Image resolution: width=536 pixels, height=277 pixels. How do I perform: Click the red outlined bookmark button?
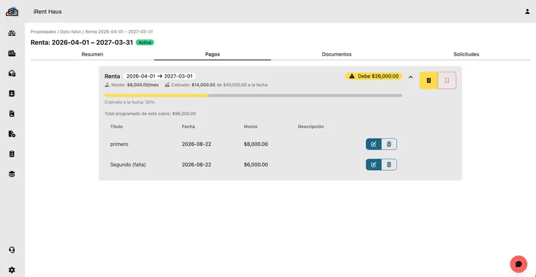447,80
